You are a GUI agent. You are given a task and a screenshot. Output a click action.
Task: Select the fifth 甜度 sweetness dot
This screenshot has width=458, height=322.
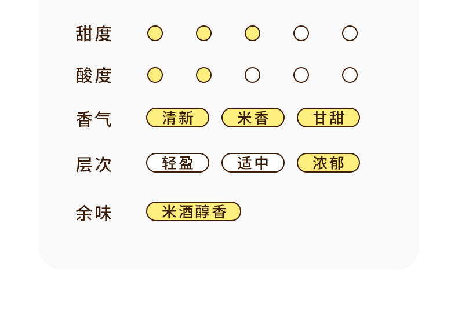tap(350, 34)
